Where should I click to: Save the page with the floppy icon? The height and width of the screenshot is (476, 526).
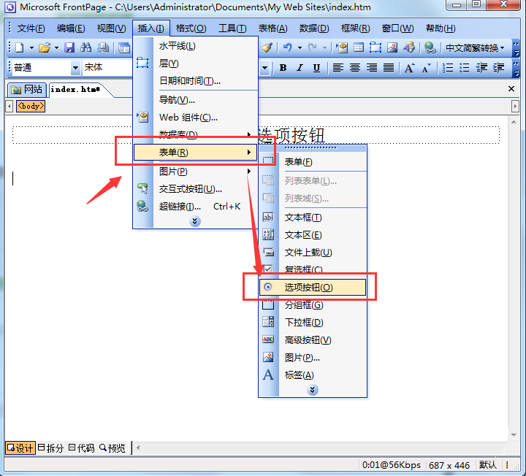(69, 47)
